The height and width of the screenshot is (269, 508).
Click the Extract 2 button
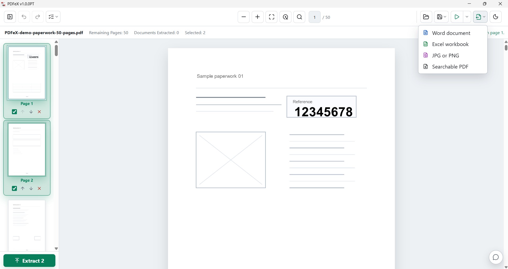(x=29, y=261)
